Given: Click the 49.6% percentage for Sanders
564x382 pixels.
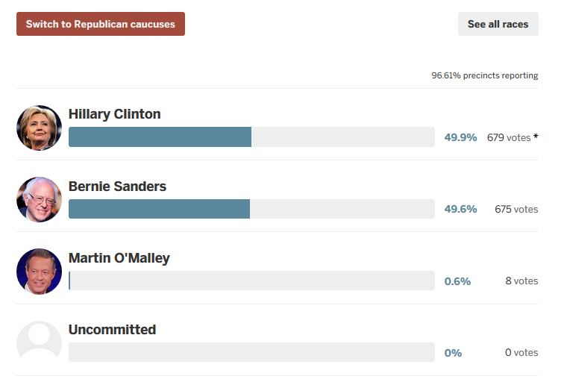Looking at the screenshot, I should point(460,209).
